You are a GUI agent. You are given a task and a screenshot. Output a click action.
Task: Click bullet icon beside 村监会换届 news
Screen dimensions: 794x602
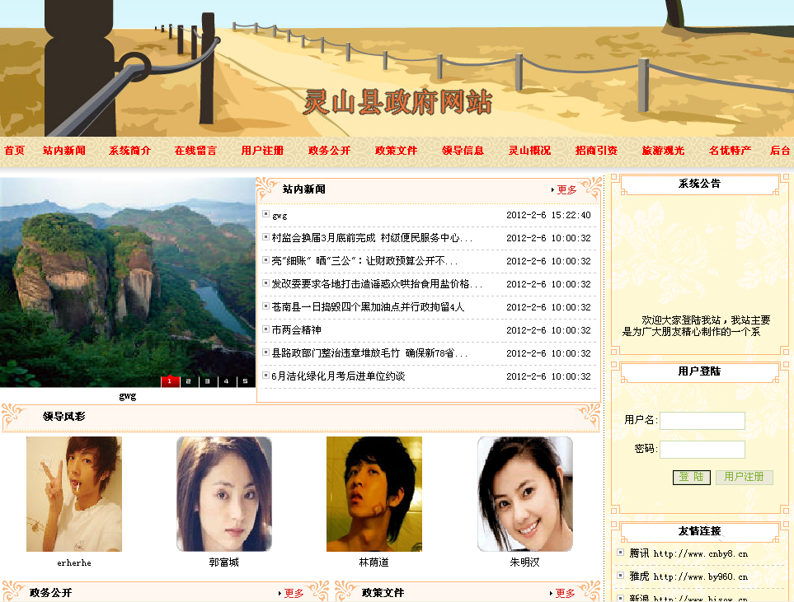click(265, 236)
